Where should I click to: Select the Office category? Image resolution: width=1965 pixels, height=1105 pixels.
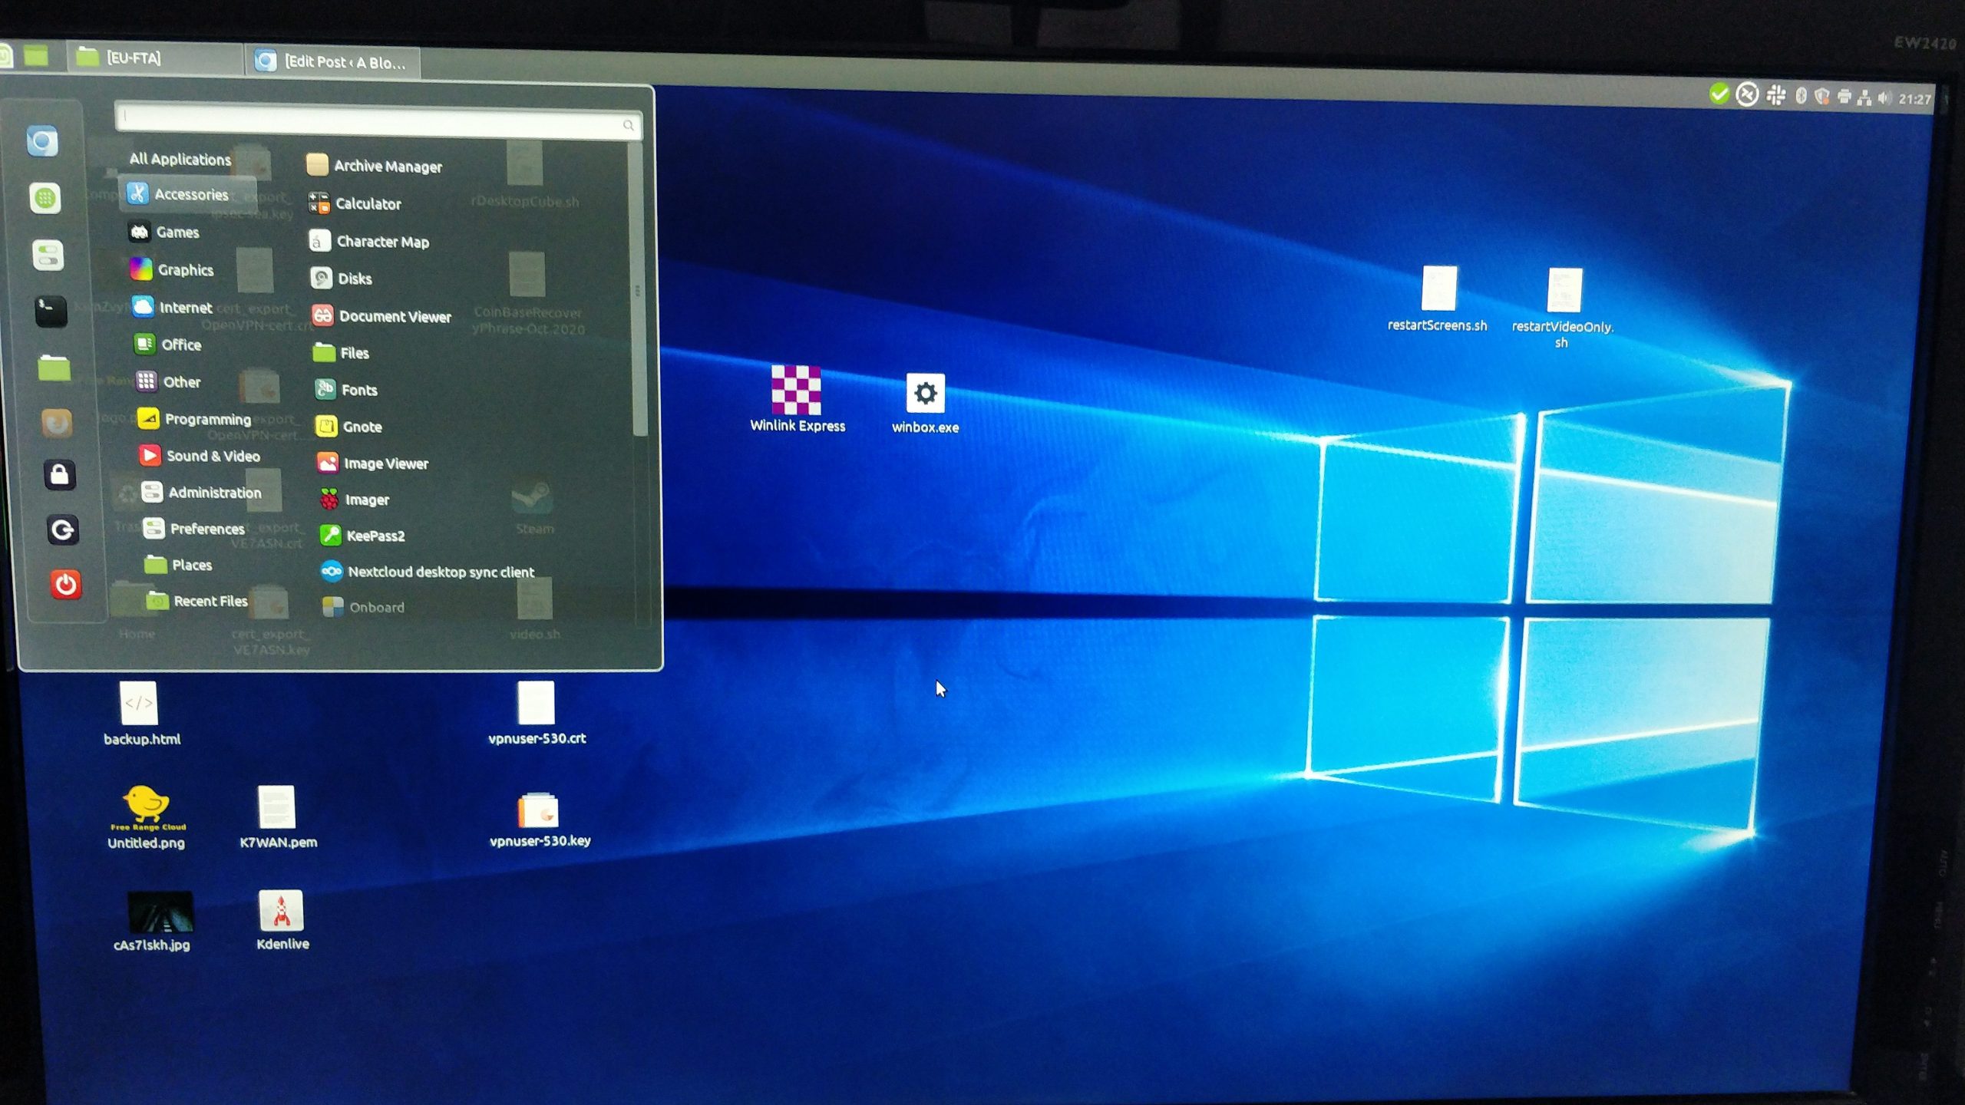[167, 345]
